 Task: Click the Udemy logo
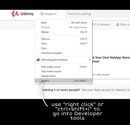coord(22,14)
